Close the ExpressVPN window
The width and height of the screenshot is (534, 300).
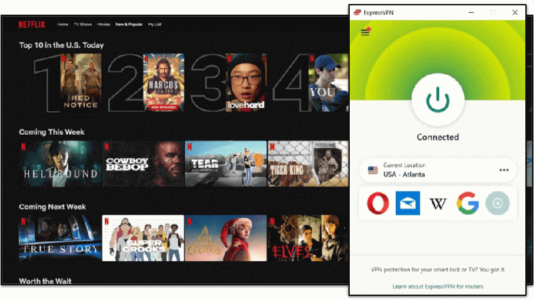pos(515,13)
